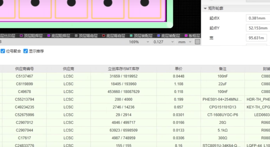Select supplier number C5137467

(x=24, y=76)
